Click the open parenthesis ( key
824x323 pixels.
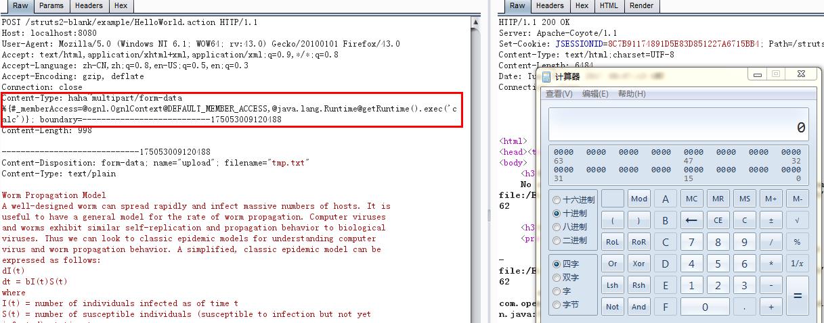click(x=613, y=220)
